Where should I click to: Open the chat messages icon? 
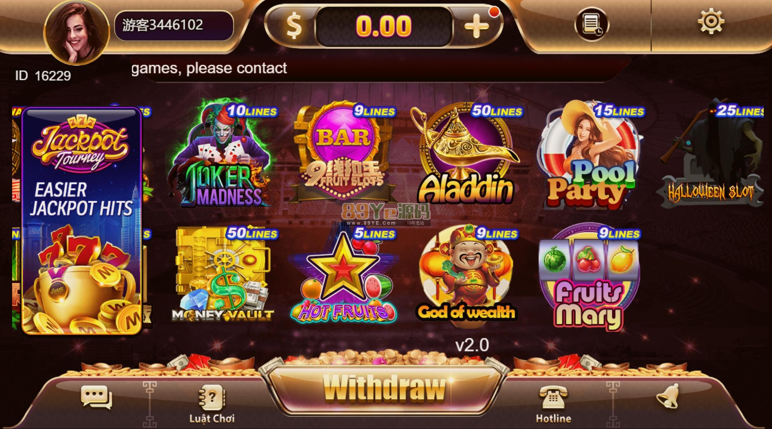96,397
